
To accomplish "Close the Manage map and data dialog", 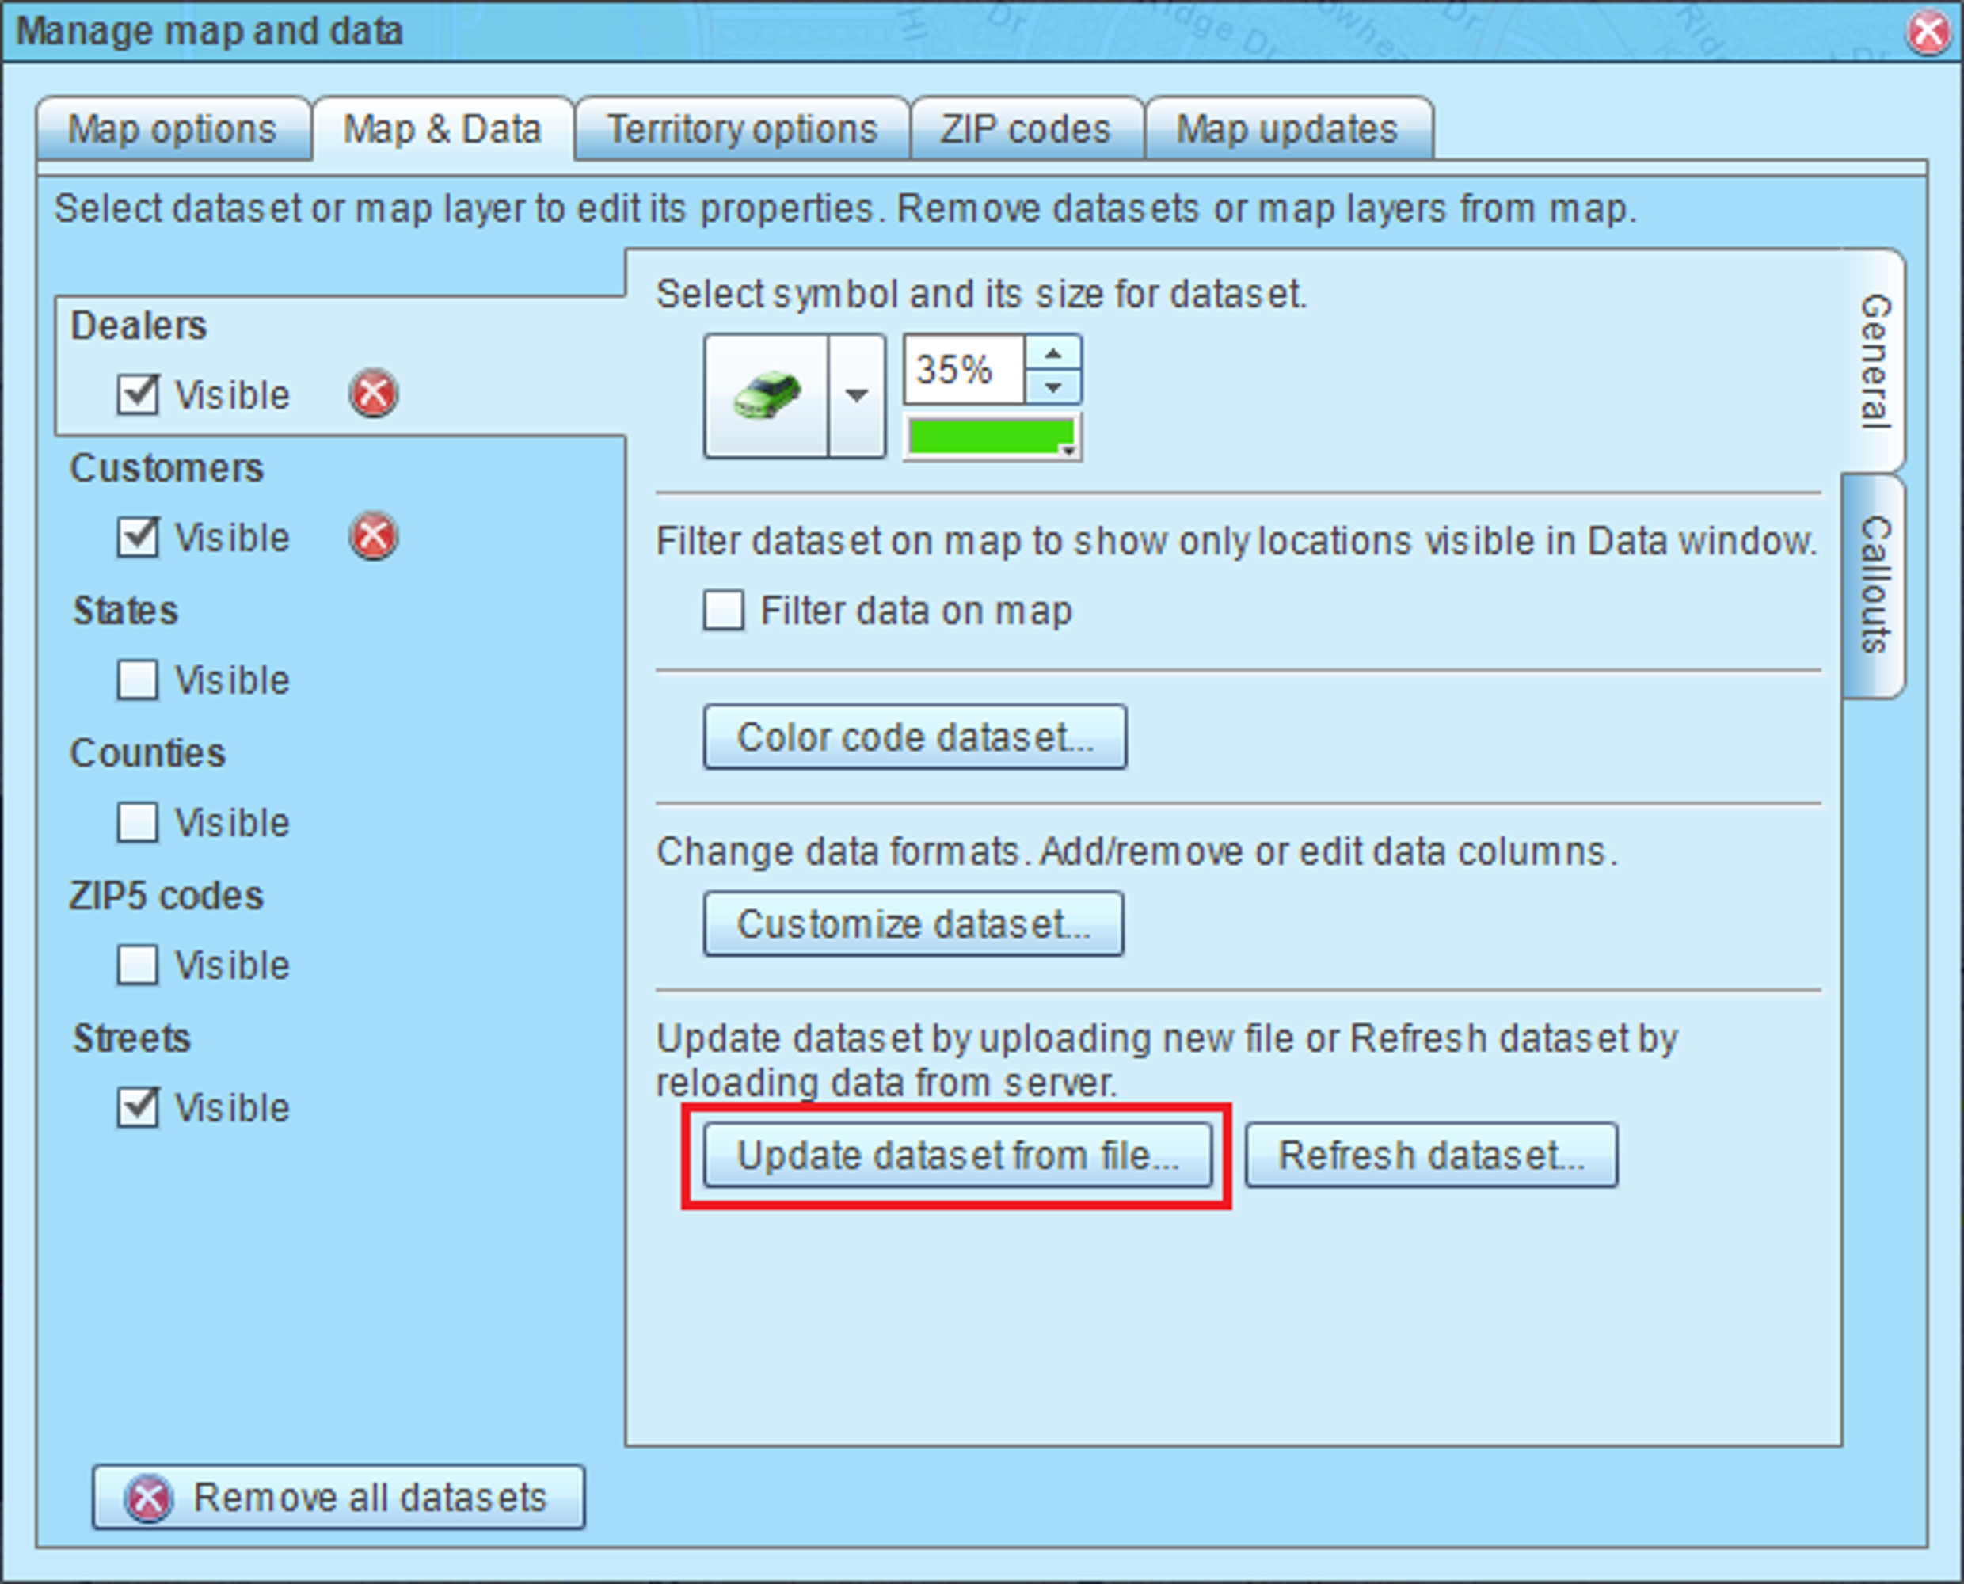I will (1928, 32).
